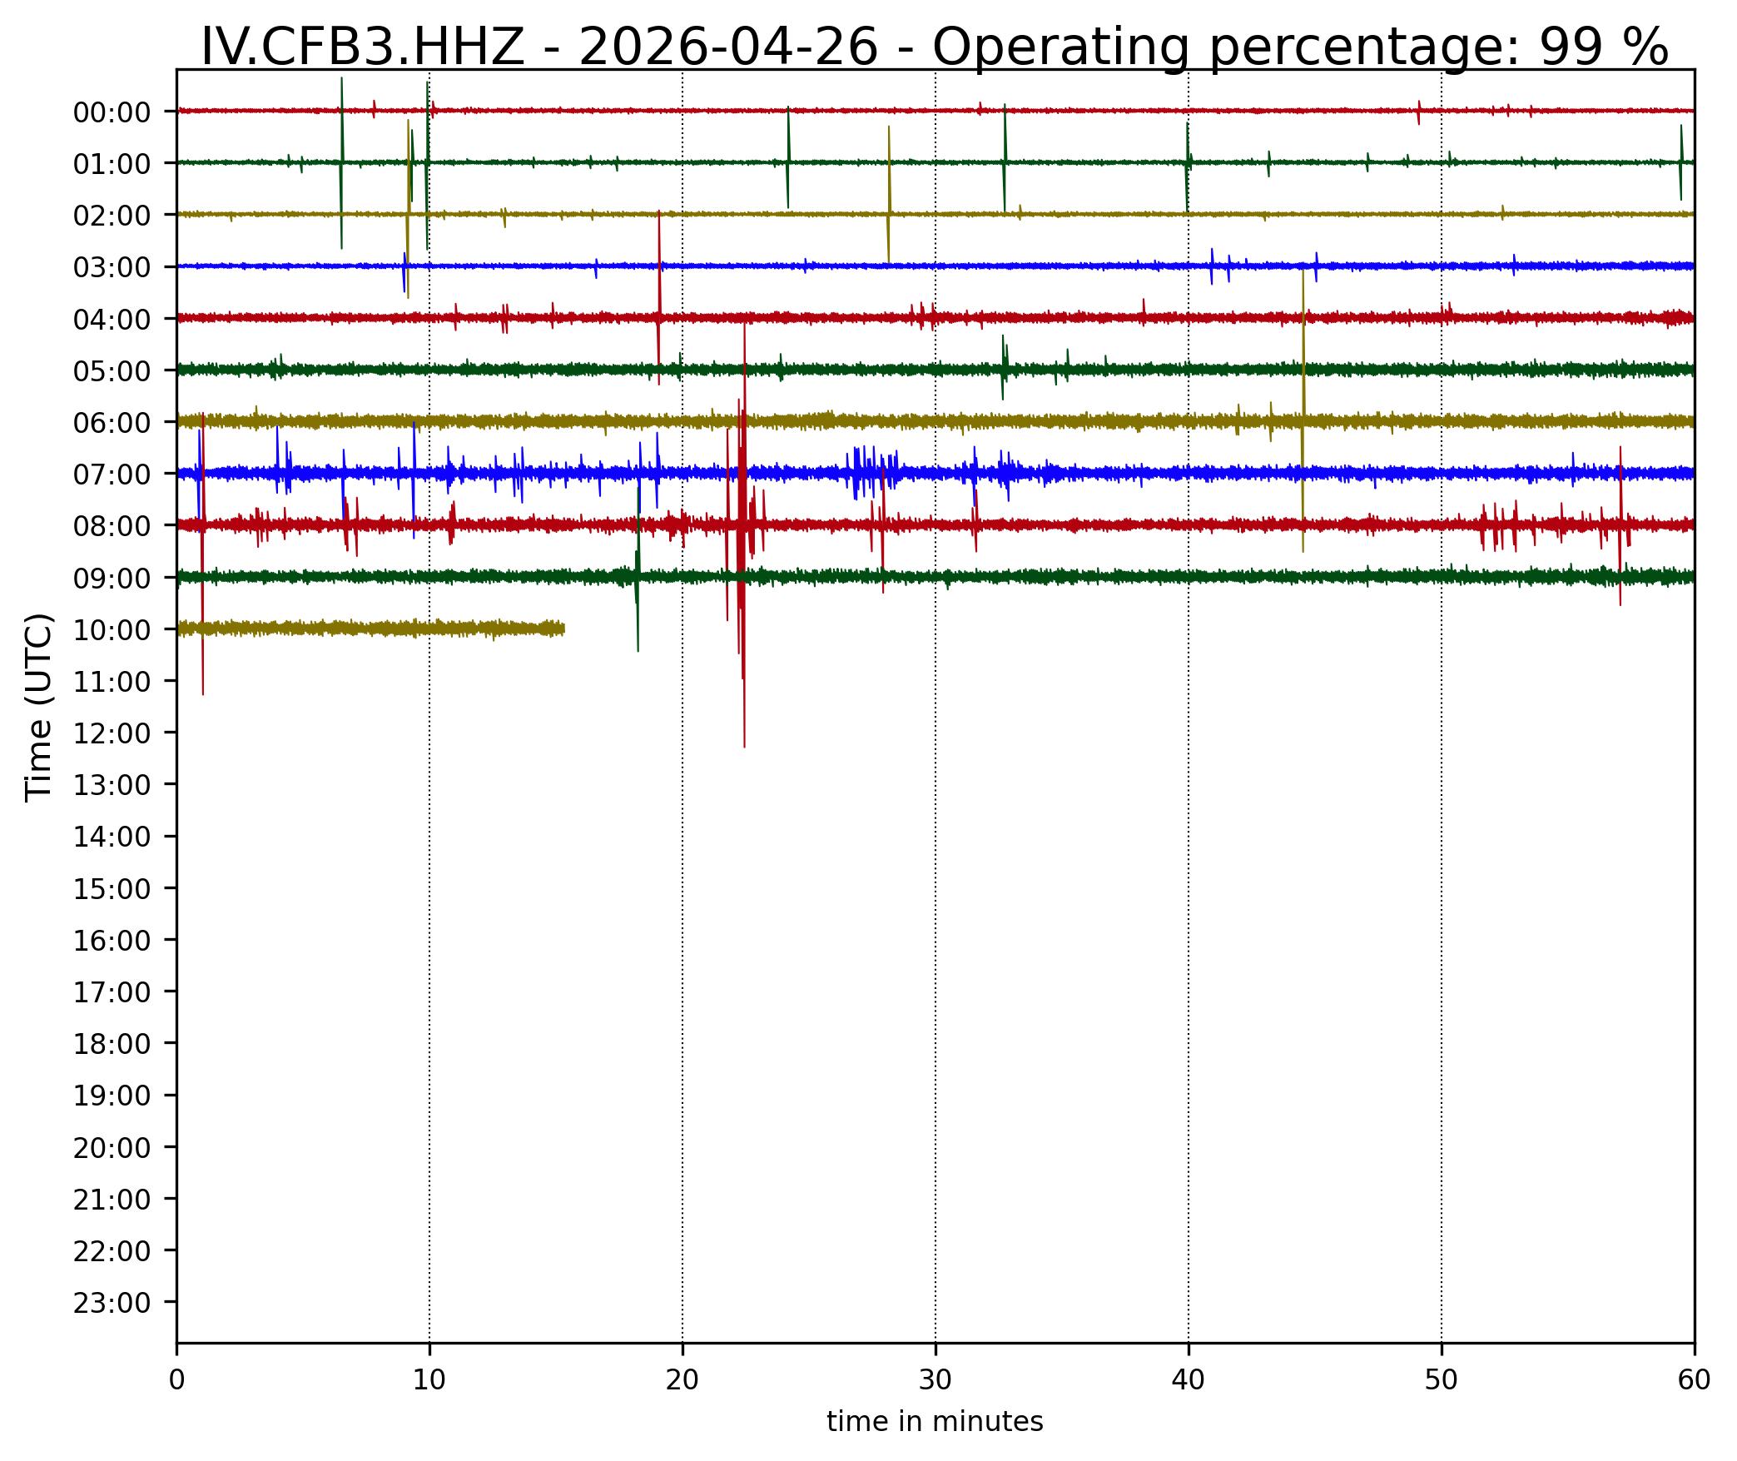Click the 30 minute tick label
Screen dimensions: 1737x1461
pyautogui.click(x=935, y=1380)
